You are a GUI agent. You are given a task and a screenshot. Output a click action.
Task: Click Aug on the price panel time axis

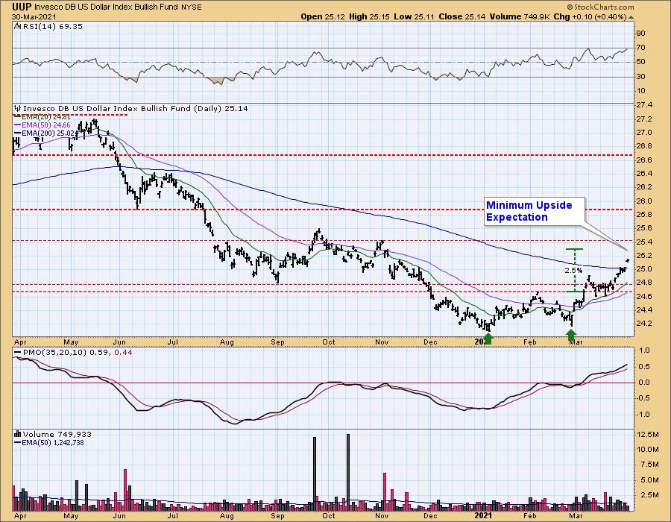227,342
